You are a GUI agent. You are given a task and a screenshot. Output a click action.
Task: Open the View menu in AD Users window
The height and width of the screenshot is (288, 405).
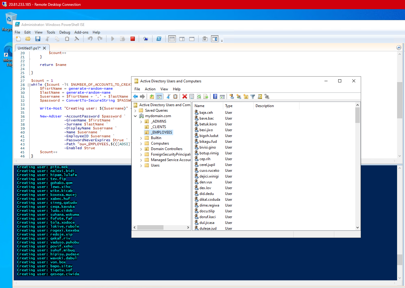164,89
